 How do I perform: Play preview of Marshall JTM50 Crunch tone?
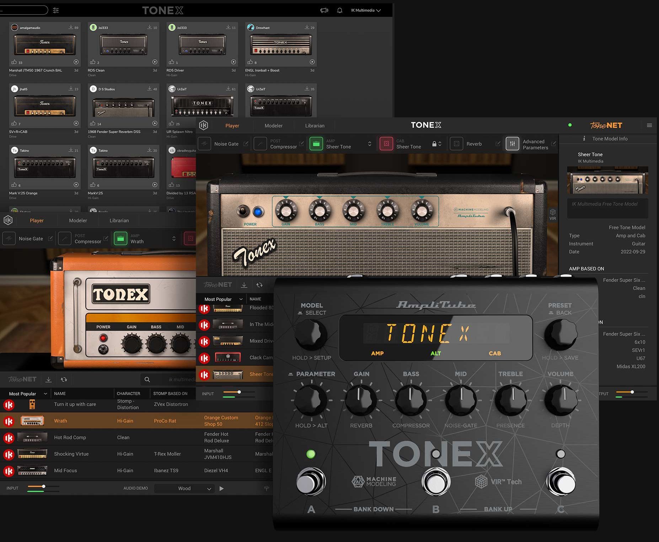[x=76, y=62]
